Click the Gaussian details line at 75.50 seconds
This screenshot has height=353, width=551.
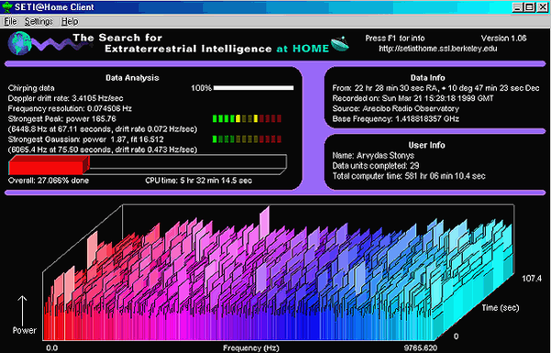pyautogui.click(x=102, y=150)
